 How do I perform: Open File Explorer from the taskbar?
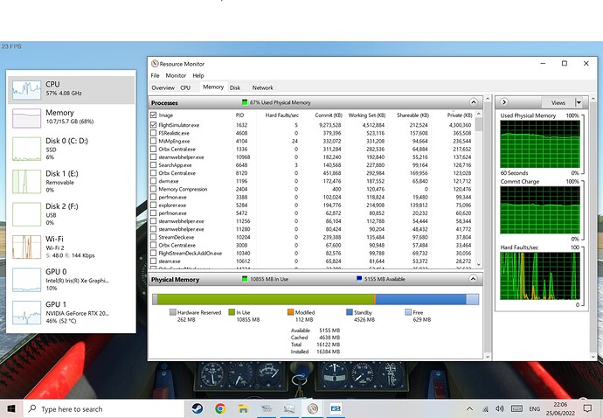243,408
